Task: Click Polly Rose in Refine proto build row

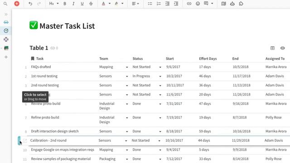Action: pyautogui.click(x=273, y=117)
